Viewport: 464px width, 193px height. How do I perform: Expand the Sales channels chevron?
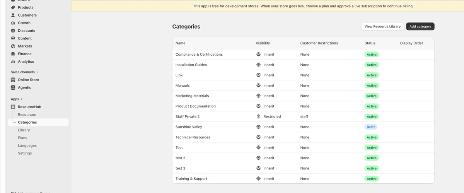(x=37, y=72)
